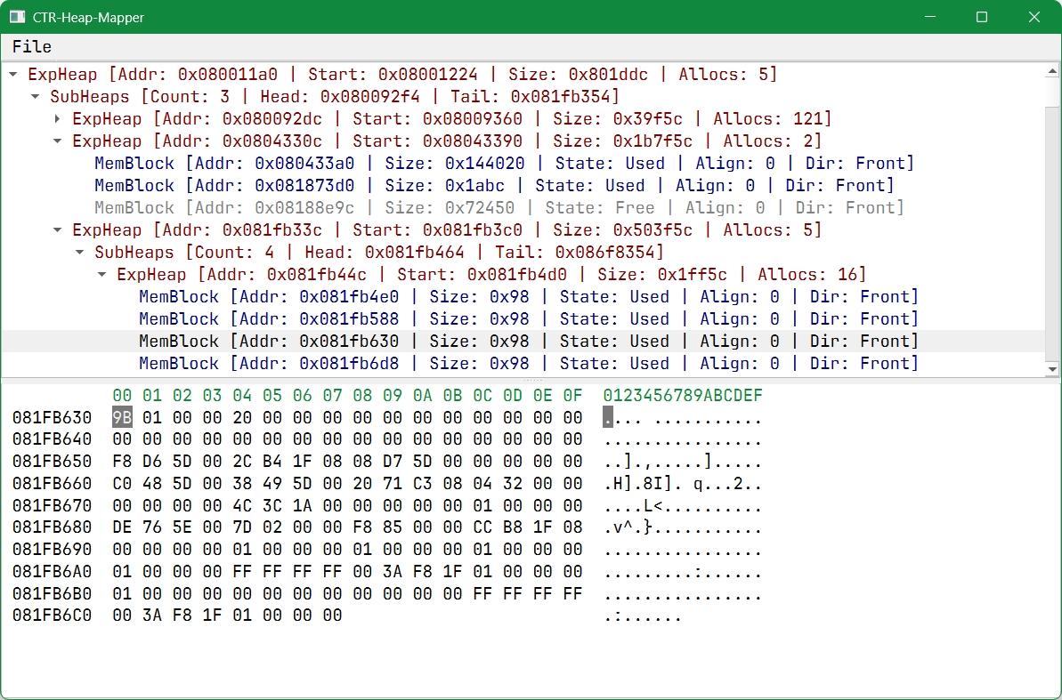This screenshot has width=1062, height=700.
Task: Select MemBlock at 0x081fb588
Action: [529, 319]
